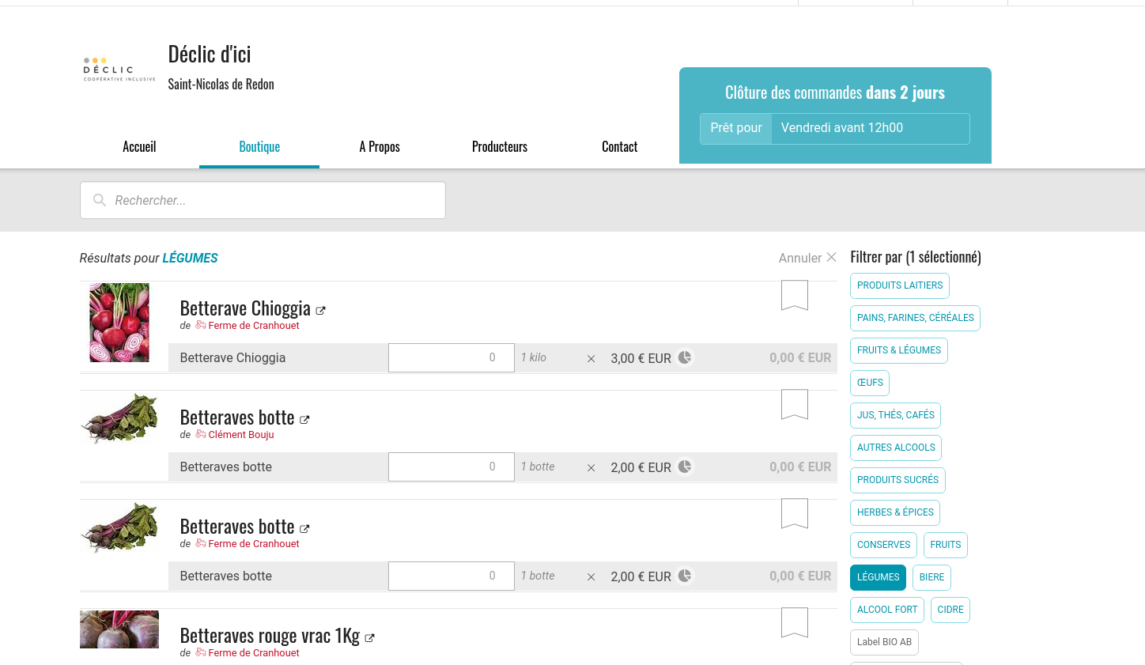
Task: Click quantity field for Betterave Chioggia
Action: 452,357
